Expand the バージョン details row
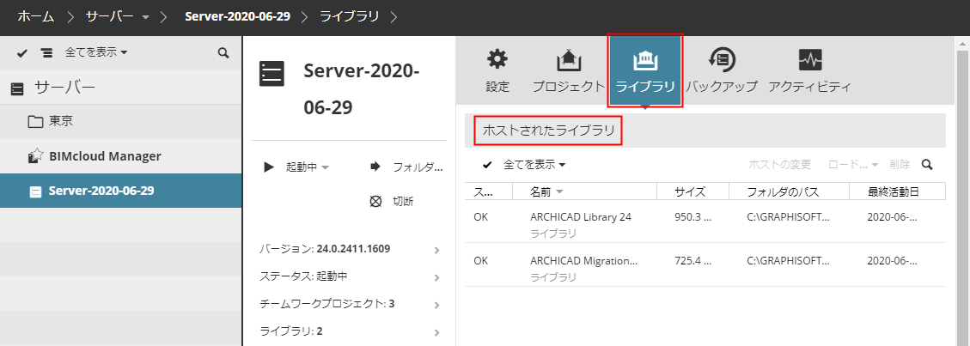Image resolution: width=970 pixels, height=346 pixels. click(x=351, y=249)
